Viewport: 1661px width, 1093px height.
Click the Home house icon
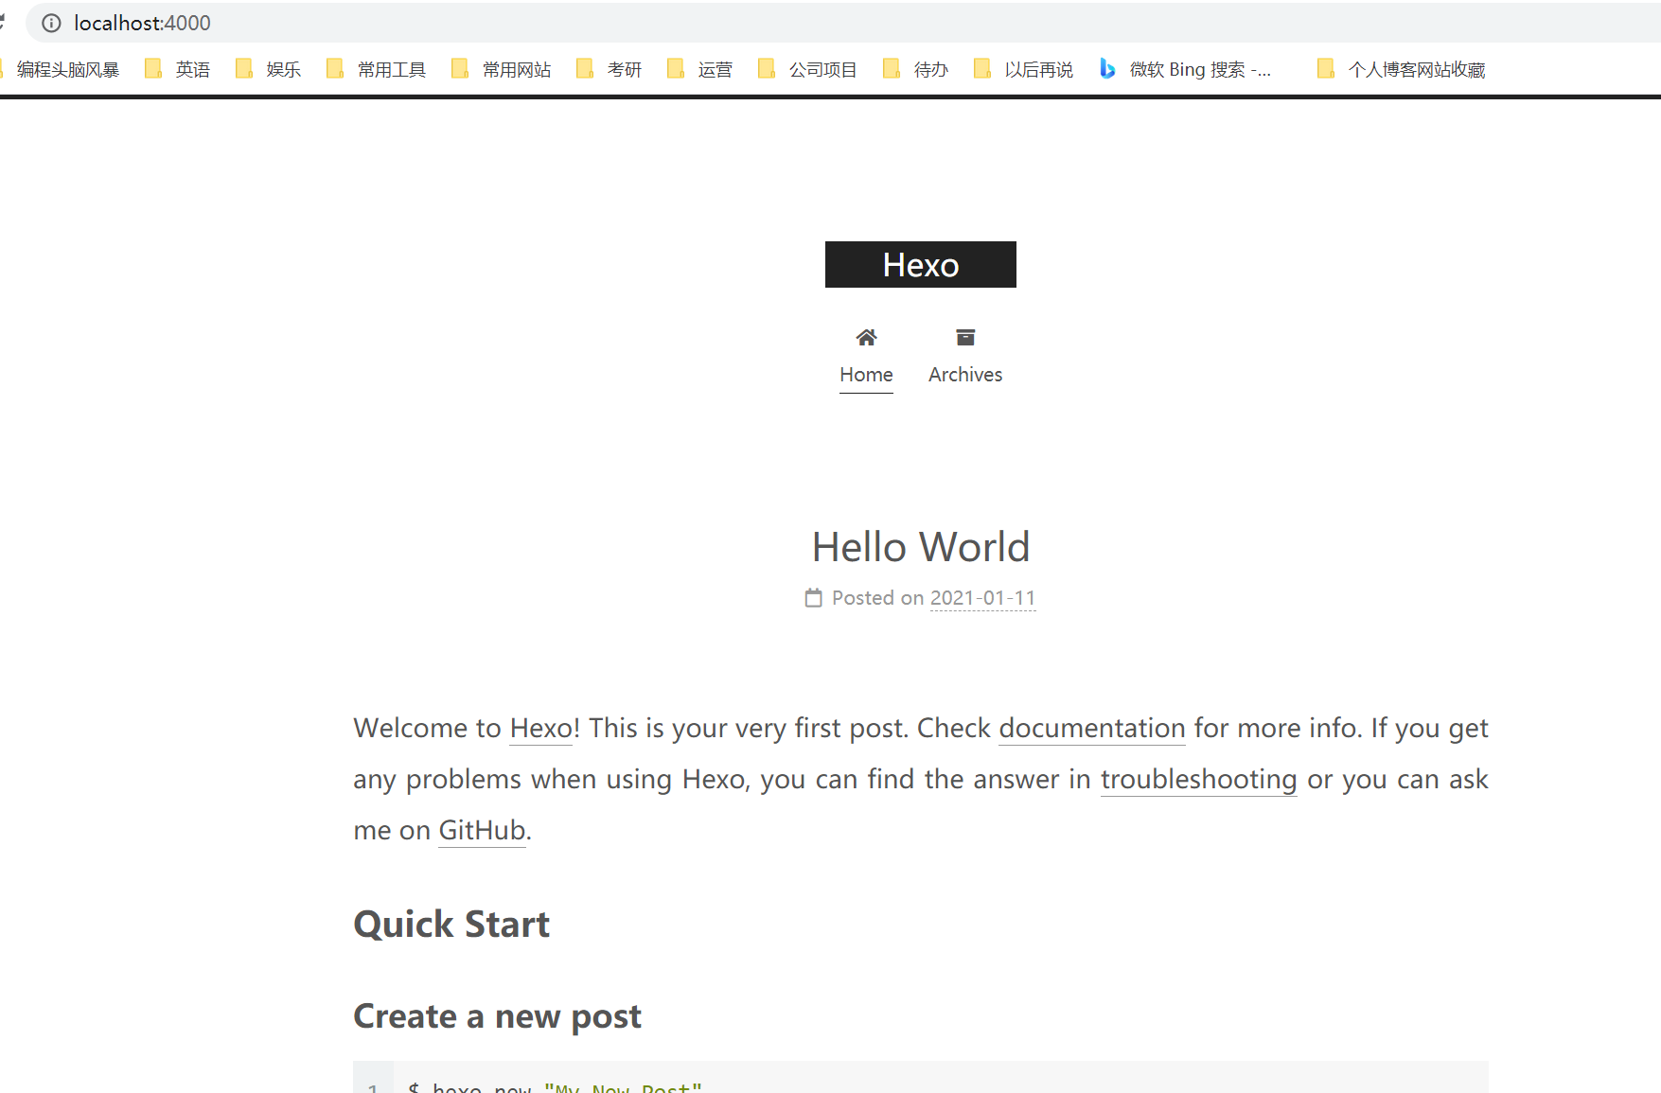tap(866, 337)
